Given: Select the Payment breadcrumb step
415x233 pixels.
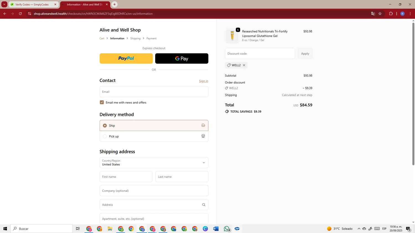Looking at the screenshot, I should [151, 38].
